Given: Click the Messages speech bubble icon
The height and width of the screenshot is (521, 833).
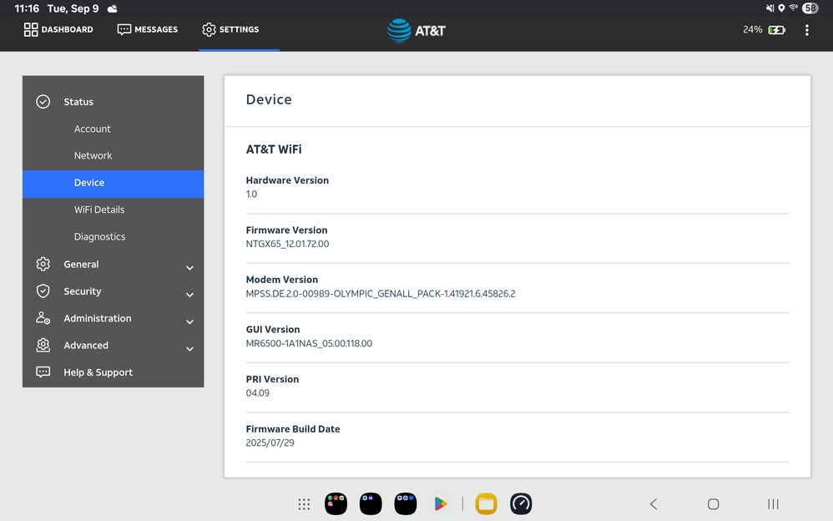Looking at the screenshot, I should (x=124, y=29).
